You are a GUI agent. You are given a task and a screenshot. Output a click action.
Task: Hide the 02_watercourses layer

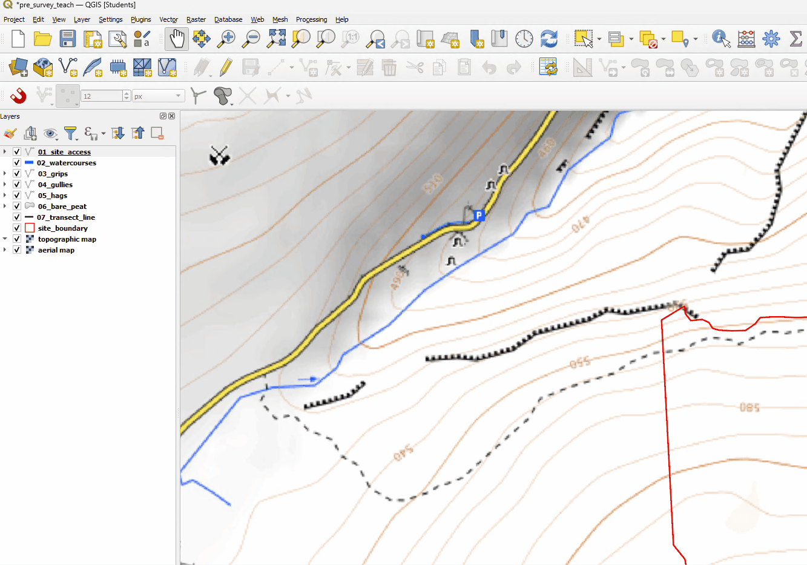(x=17, y=163)
